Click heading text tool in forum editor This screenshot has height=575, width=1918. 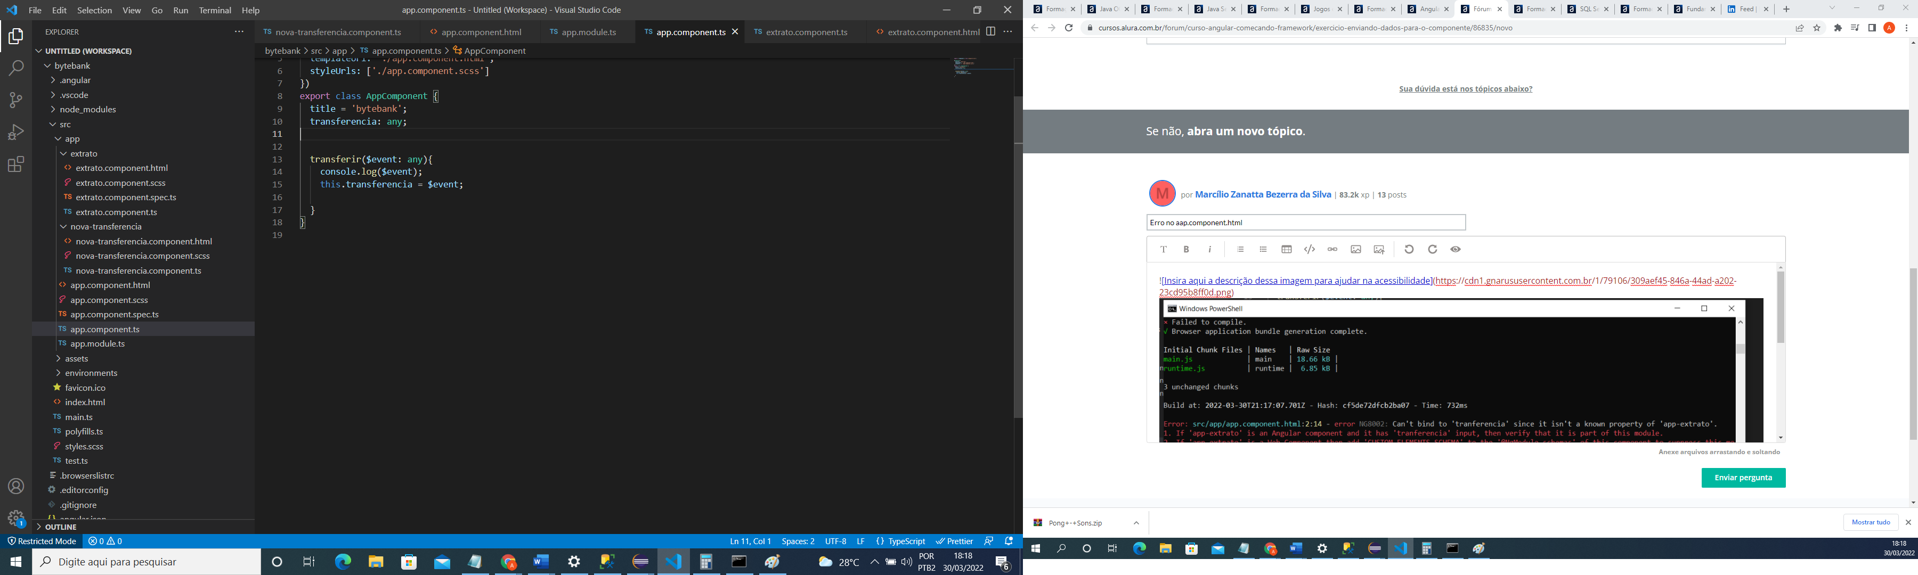coord(1163,249)
